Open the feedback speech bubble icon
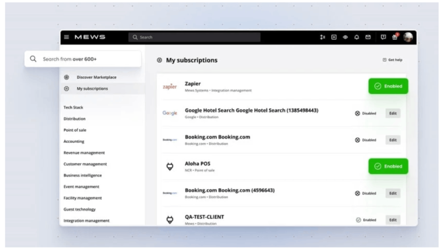442x248 pixels. click(x=383, y=37)
